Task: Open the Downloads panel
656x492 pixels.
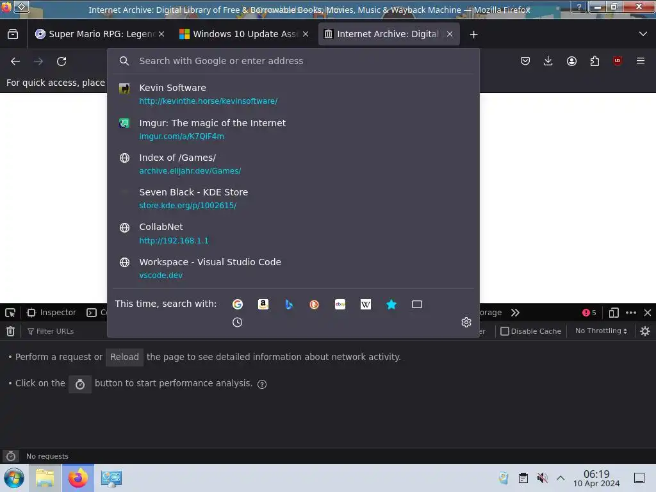Action: [548, 61]
